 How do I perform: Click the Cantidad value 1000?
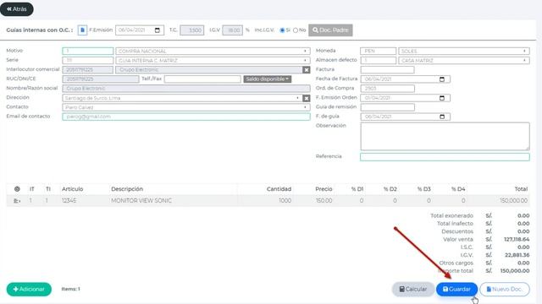(x=285, y=201)
